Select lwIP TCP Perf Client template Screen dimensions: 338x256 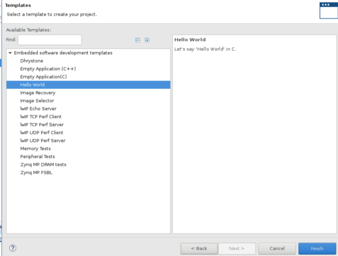click(x=41, y=116)
